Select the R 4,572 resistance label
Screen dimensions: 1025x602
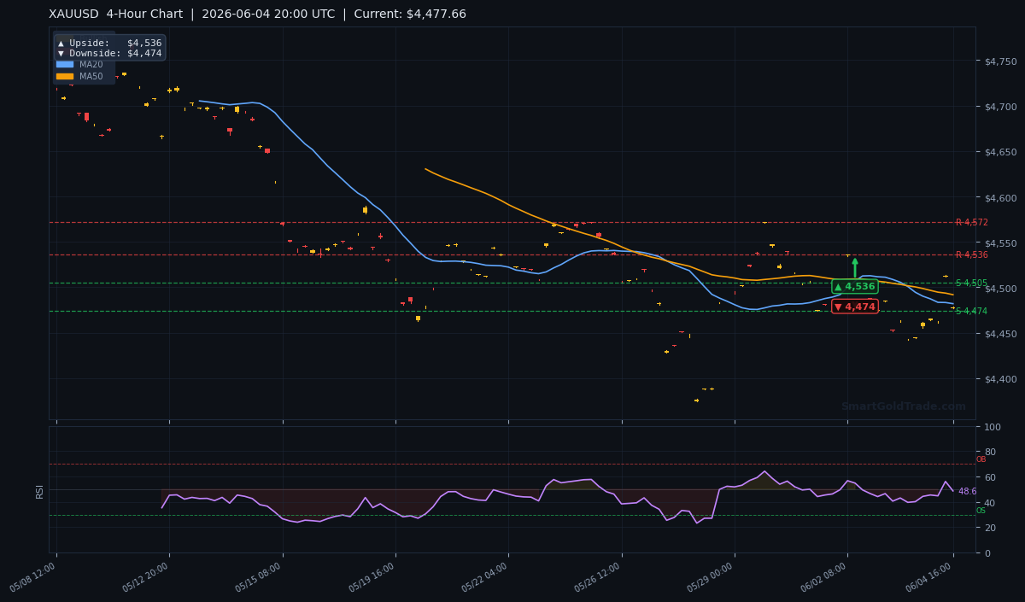pyautogui.click(x=971, y=222)
